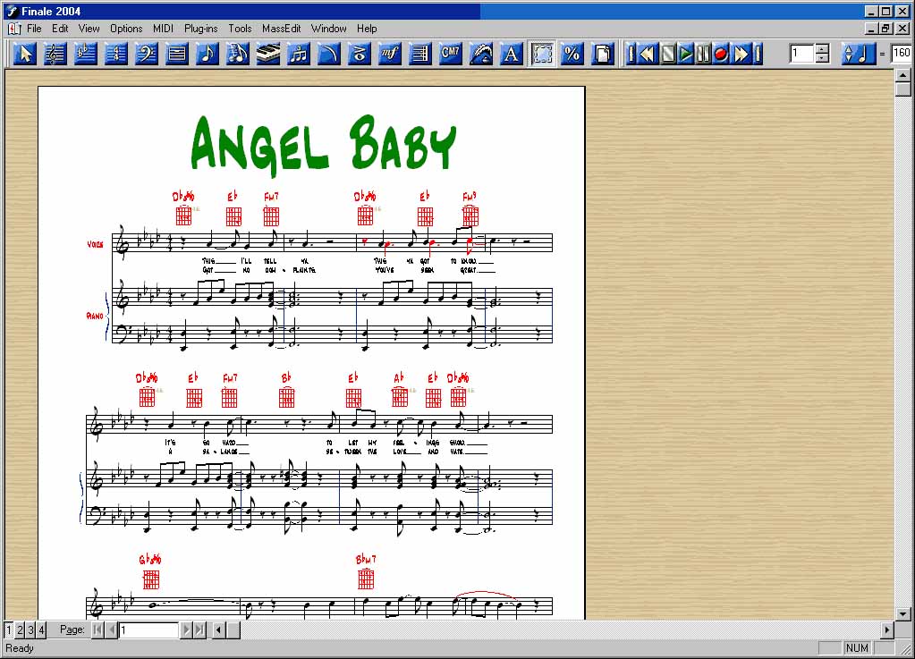Open the File menu
915x659 pixels.
[x=34, y=28]
